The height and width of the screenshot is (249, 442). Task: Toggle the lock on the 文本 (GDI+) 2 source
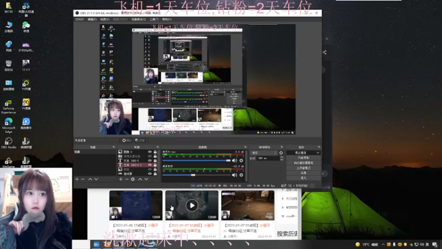[x=155, y=165]
